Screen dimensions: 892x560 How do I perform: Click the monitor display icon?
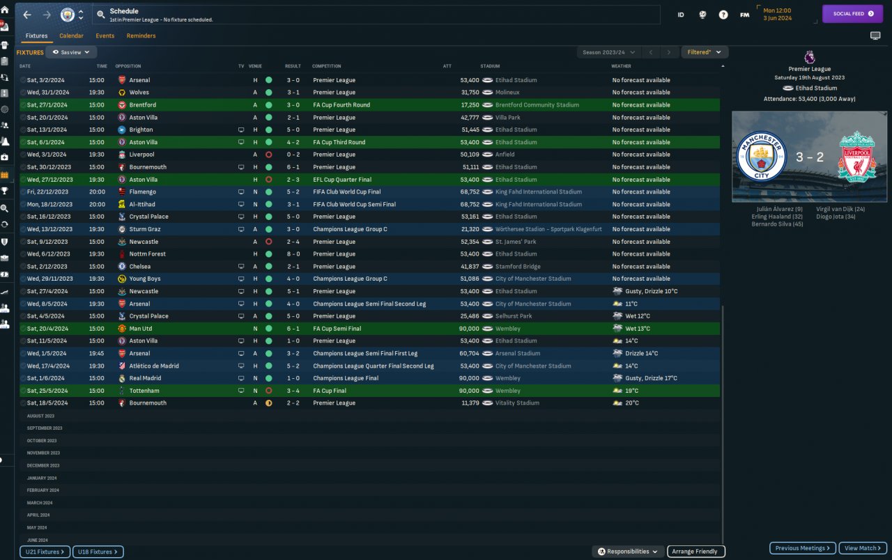875,36
